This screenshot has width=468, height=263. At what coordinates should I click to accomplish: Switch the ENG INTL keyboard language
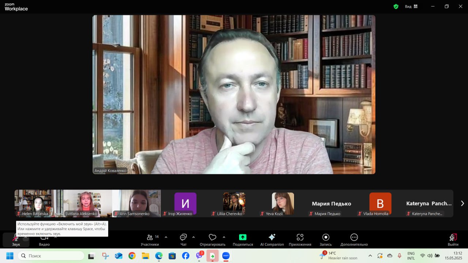(411, 256)
